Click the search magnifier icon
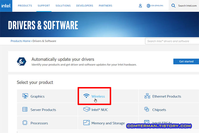 (x=173, y=6)
